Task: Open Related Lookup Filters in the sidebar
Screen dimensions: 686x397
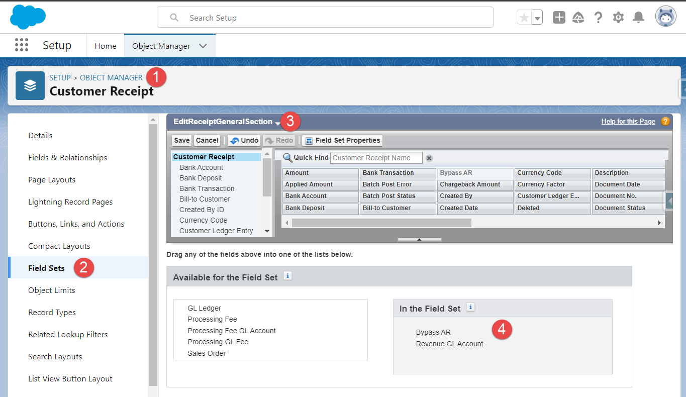Action: click(68, 334)
